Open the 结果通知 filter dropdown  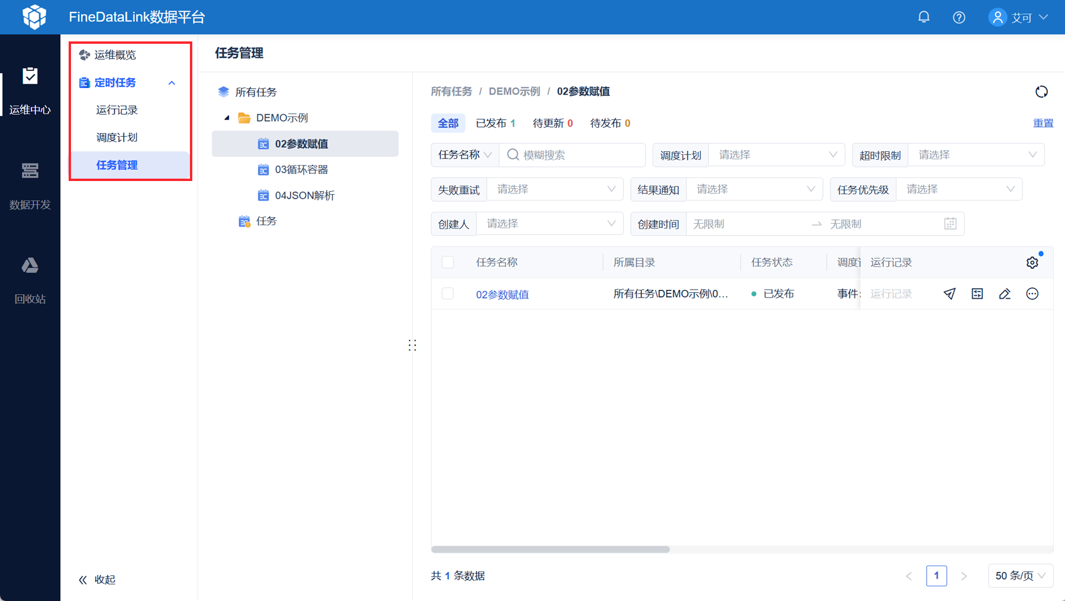[754, 189]
